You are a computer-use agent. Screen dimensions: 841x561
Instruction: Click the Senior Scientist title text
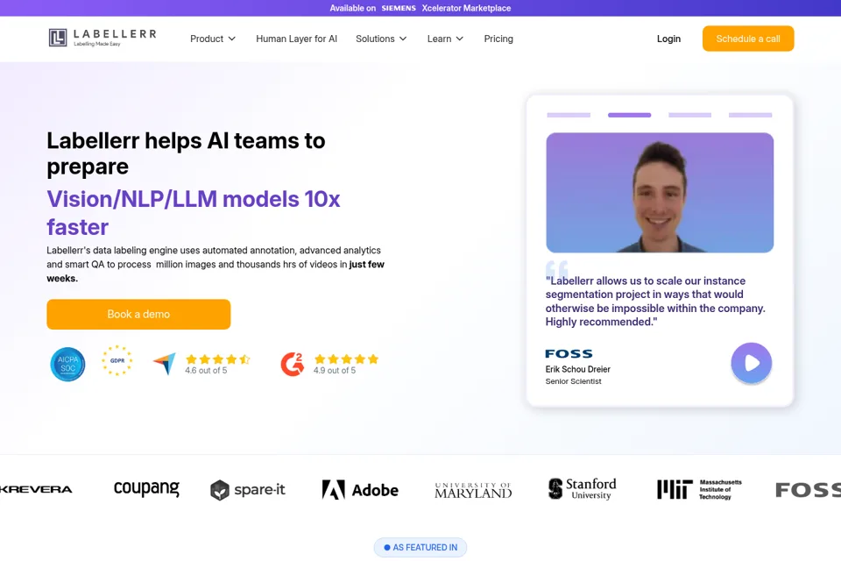click(573, 381)
